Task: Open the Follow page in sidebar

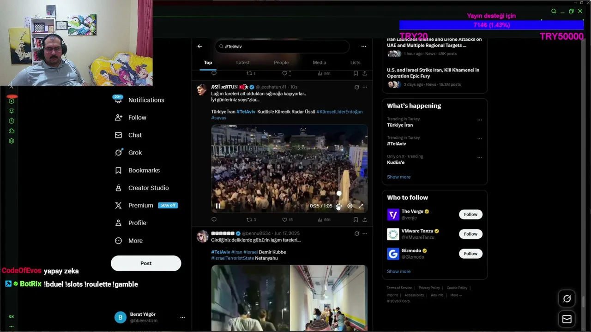Action: [131, 118]
